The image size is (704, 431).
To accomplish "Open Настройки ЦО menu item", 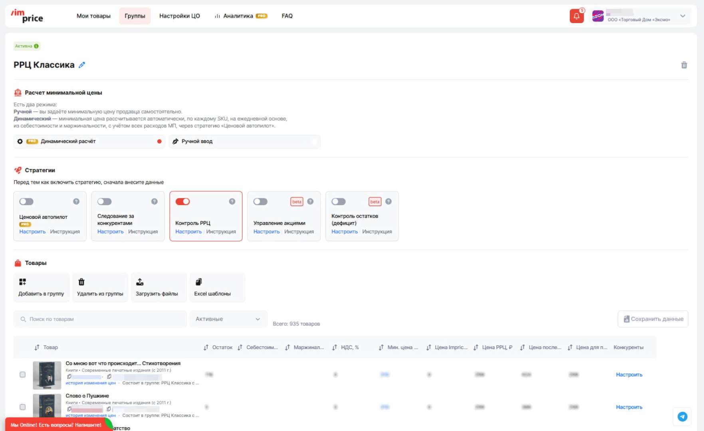I will 180,16.
